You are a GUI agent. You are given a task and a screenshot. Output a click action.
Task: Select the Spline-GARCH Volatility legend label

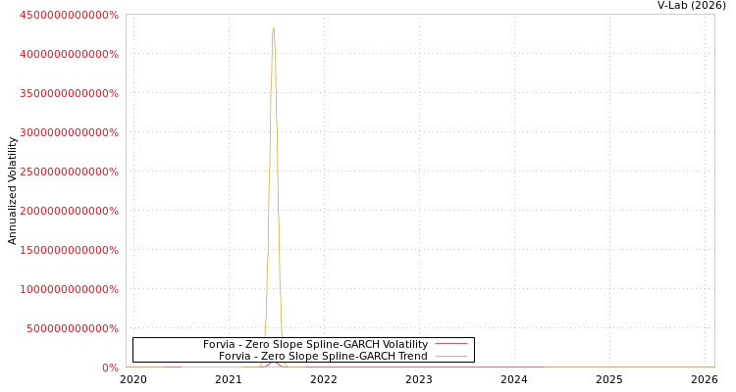click(315, 344)
